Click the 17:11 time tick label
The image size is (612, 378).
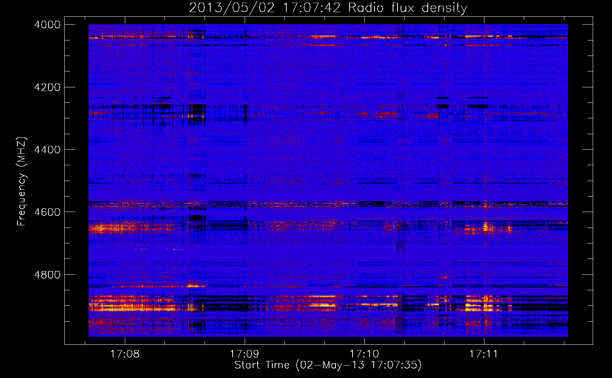click(484, 354)
